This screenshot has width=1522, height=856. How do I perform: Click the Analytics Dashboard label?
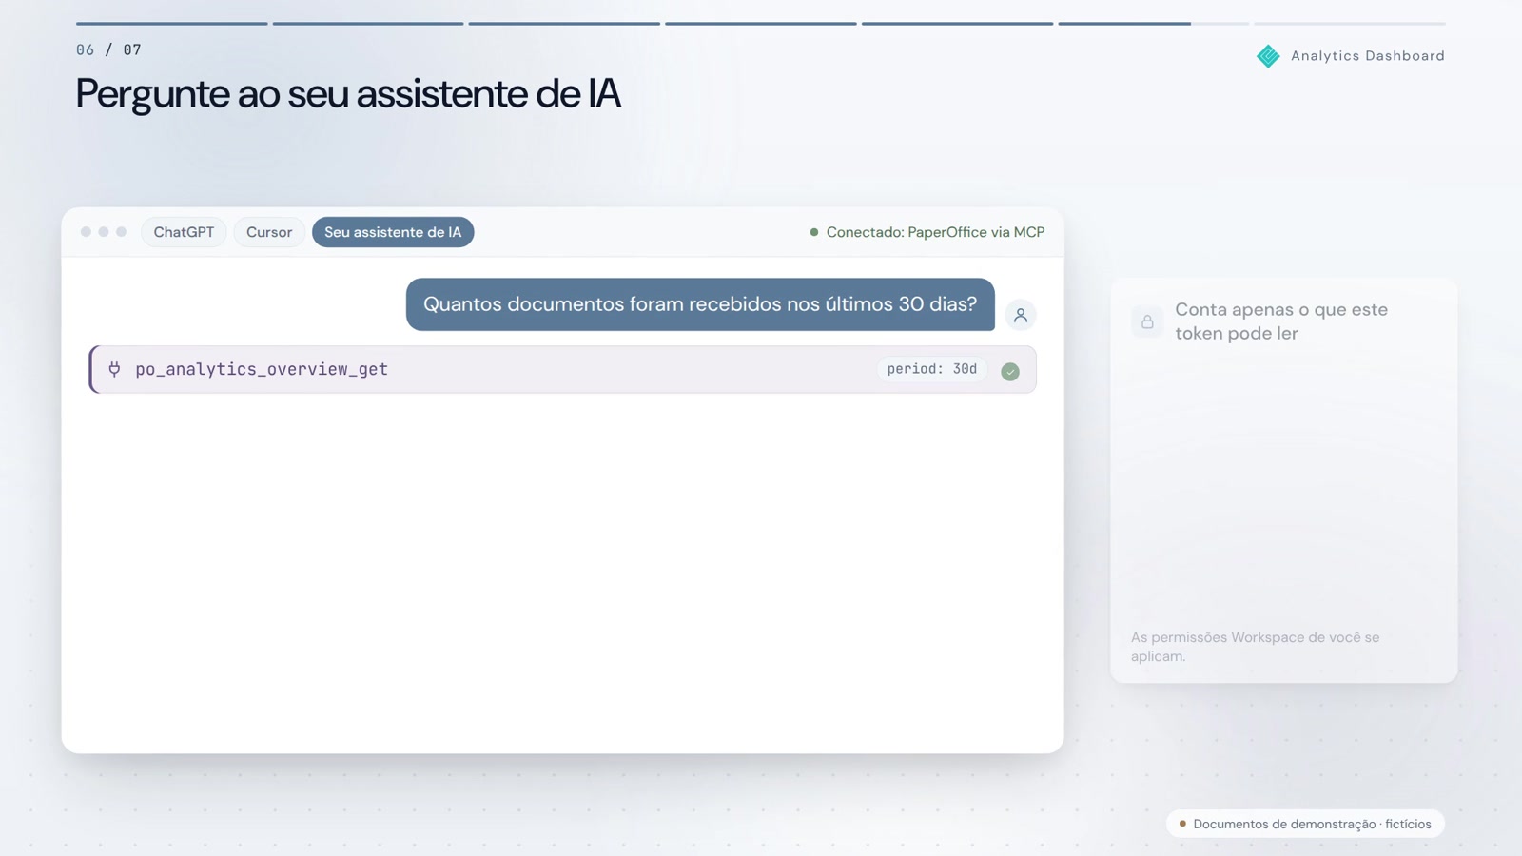click(x=1368, y=56)
